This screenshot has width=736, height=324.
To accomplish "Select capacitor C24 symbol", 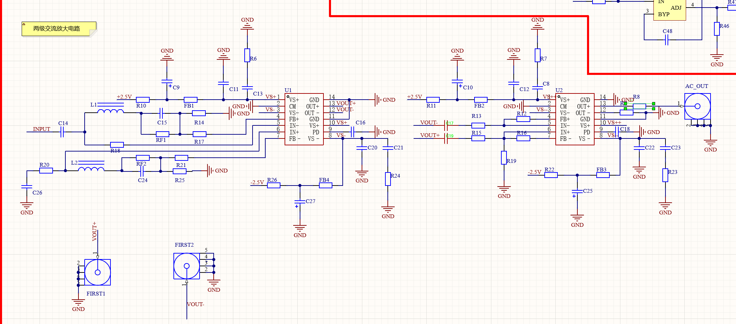I will (x=142, y=171).
